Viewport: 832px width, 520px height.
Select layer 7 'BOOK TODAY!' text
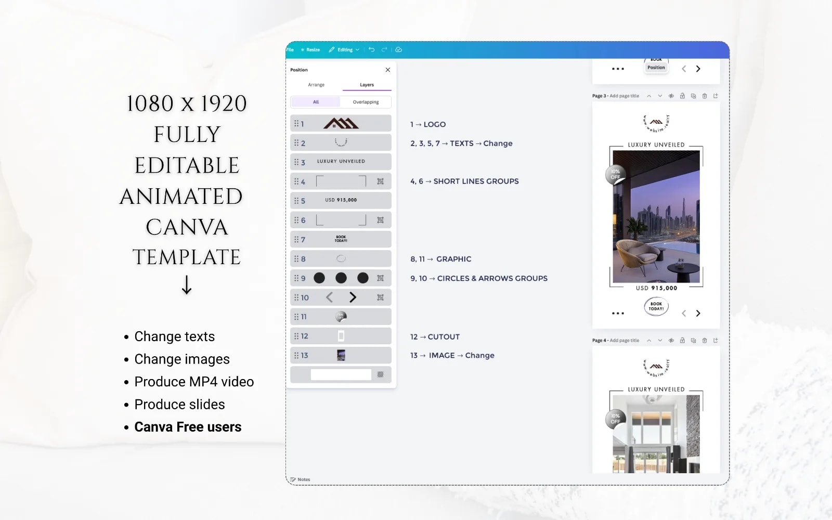point(341,239)
